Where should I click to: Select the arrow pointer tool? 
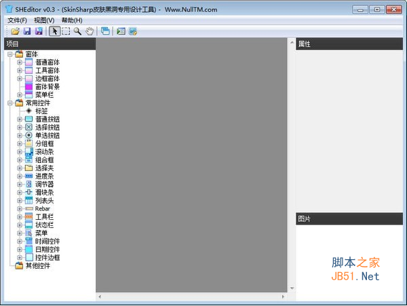click(x=54, y=31)
